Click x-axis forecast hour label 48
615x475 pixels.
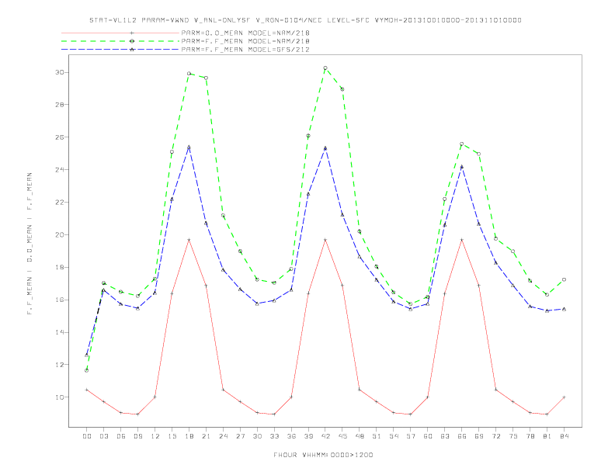tap(360, 436)
